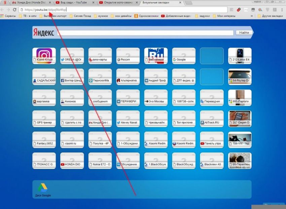Open the Сервисы apps grid icon
This screenshot has width=286, height=209.
[2, 16]
